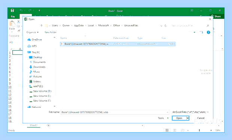Switch to Normal view in status bar
232x140 pixels.
pyautogui.click(x=167, y=130)
